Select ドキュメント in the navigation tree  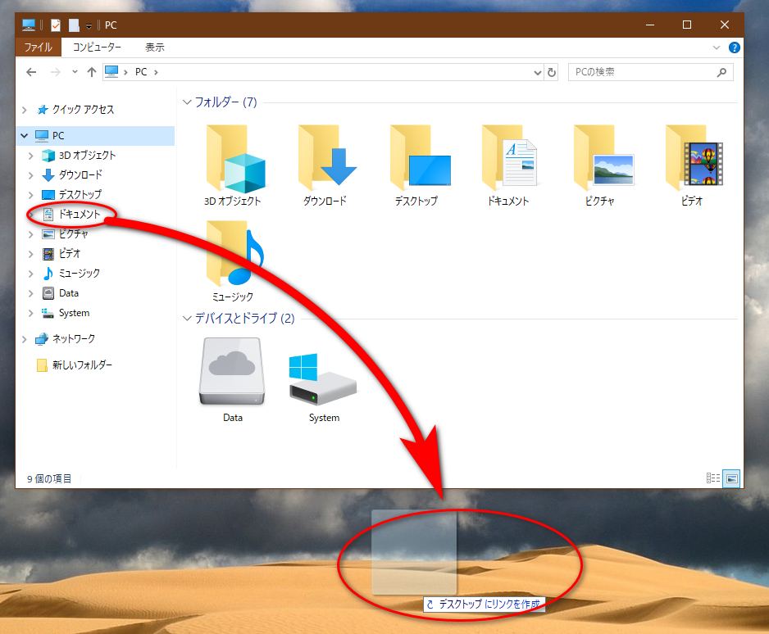(x=79, y=215)
